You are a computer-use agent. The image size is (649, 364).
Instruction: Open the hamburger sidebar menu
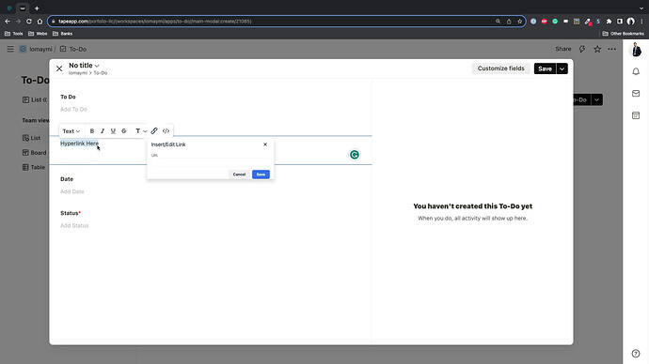[10, 49]
